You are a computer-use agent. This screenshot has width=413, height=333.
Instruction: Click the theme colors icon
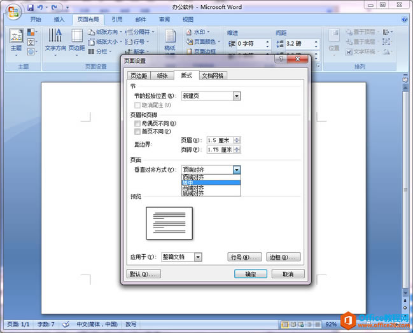pyautogui.click(x=31, y=32)
